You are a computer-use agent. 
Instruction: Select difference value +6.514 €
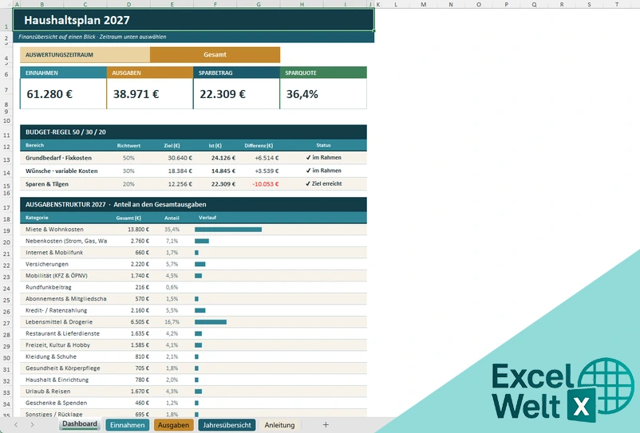click(267, 158)
